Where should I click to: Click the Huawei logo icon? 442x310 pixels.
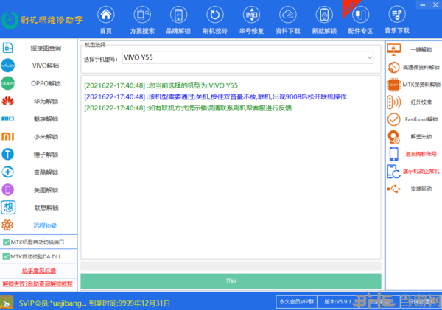8,101
